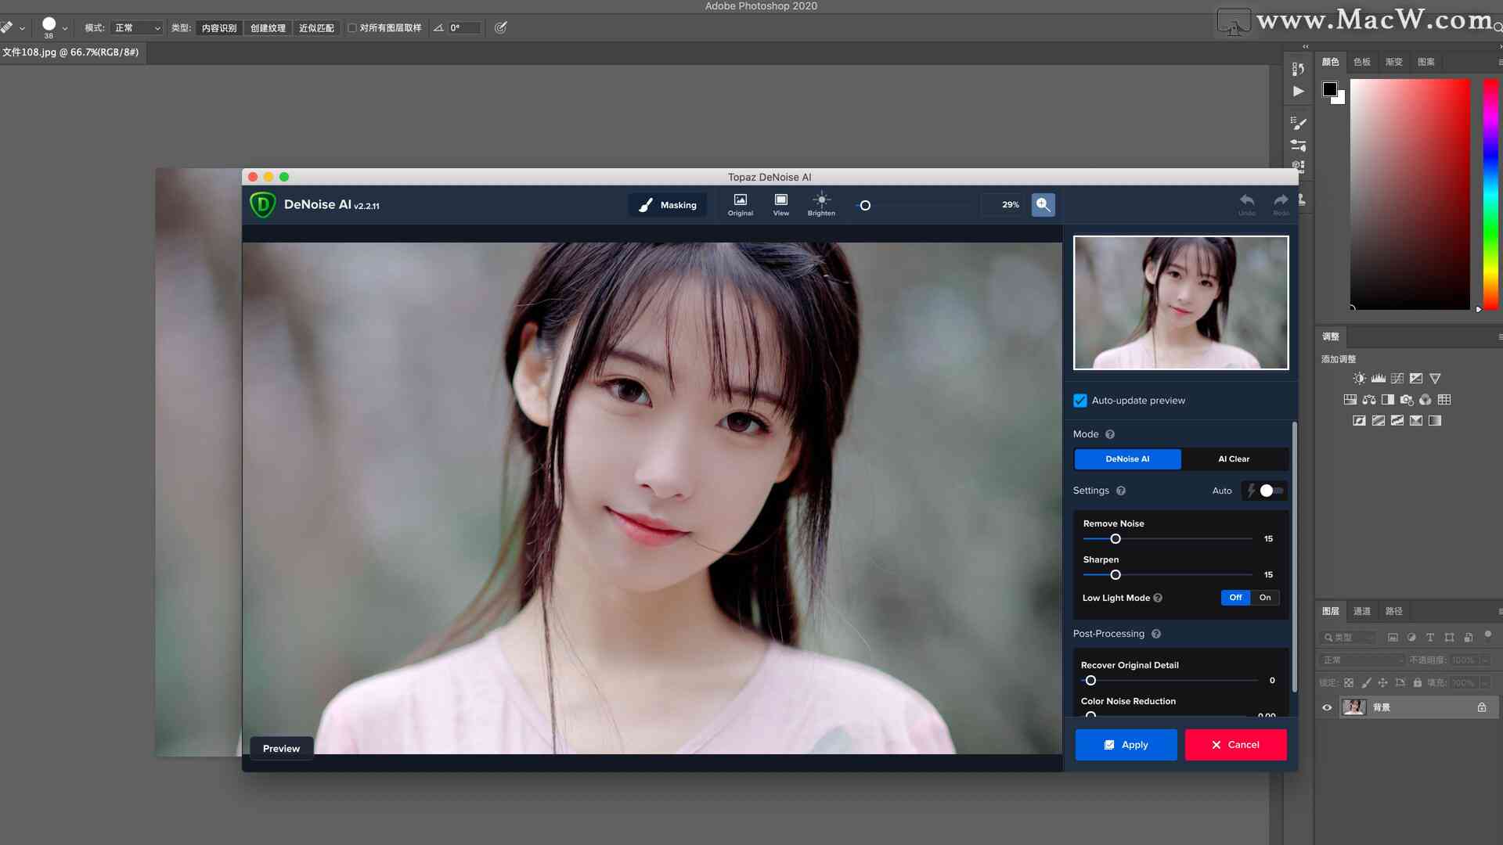Click the zoom/magnifier icon
Screen dimensions: 1503x845
[1043, 204]
